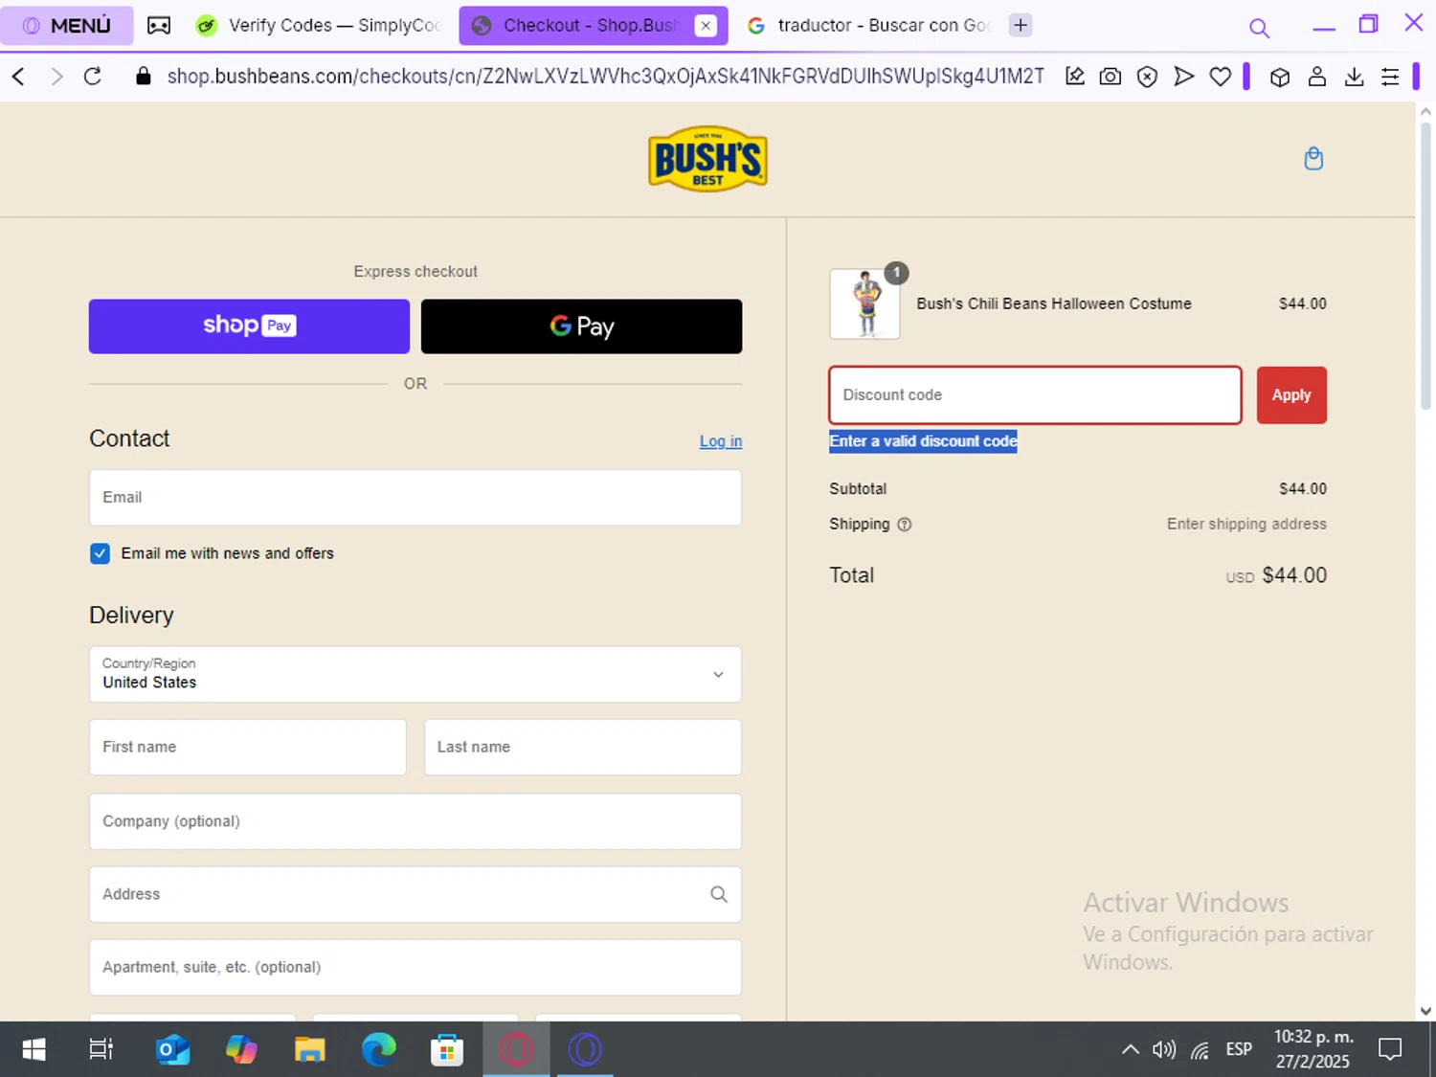1436x1077 pixels.
Task: Switch to the Verify Codes — SimplyCodes tab
Action: 319,26
